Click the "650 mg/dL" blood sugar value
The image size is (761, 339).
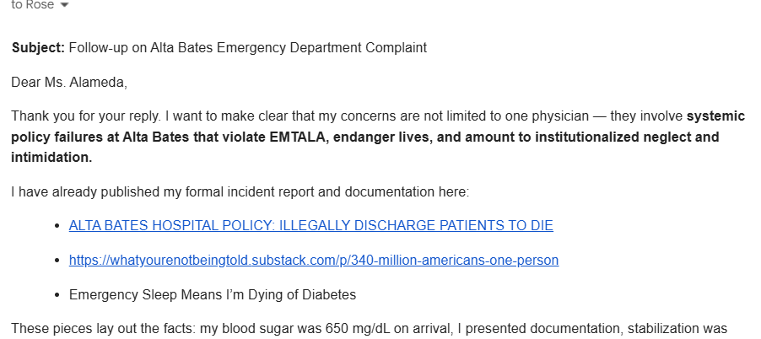click(x=356, y=330)
